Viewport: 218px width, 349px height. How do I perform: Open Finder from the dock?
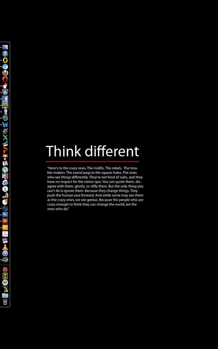5,47
